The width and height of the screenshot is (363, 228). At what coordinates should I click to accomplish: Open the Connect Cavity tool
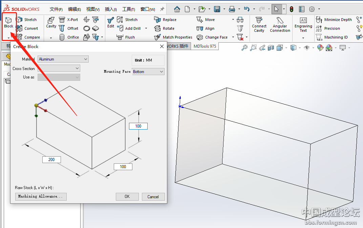pyautogui.click(x=259, y=24)
